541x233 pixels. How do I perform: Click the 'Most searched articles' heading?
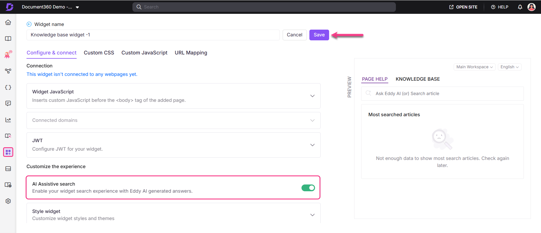click(x=394, y=115)
